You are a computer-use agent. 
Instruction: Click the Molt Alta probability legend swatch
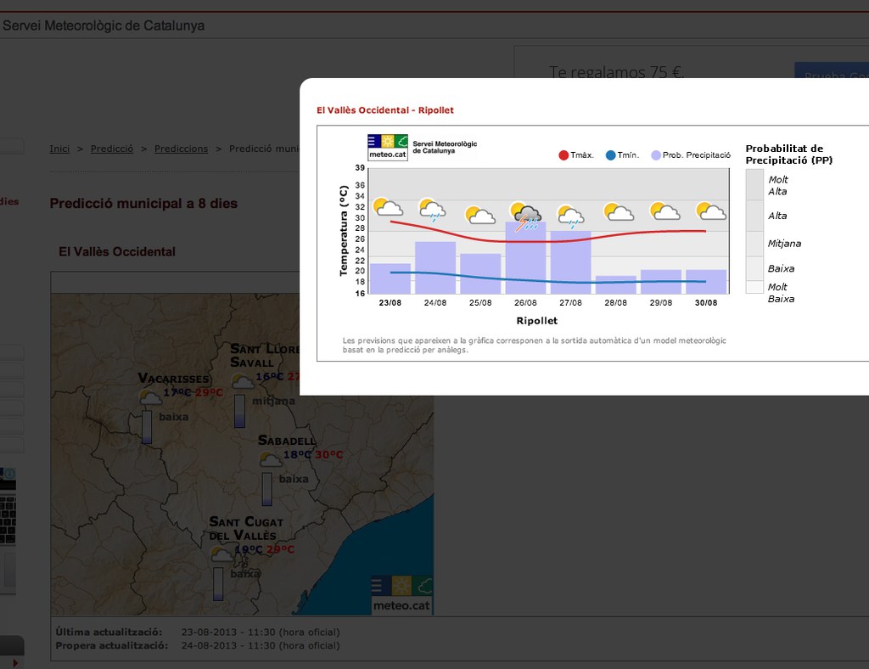pyautogui.click(x=754, y=184)
